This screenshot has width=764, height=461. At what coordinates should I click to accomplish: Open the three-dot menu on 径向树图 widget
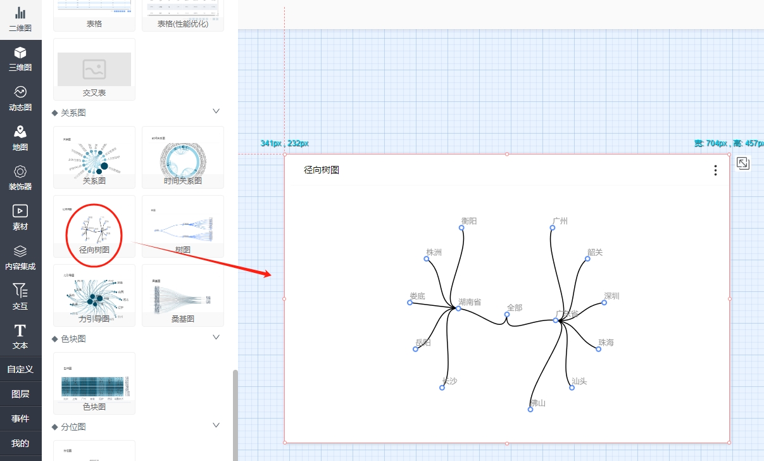click(715, 170)
